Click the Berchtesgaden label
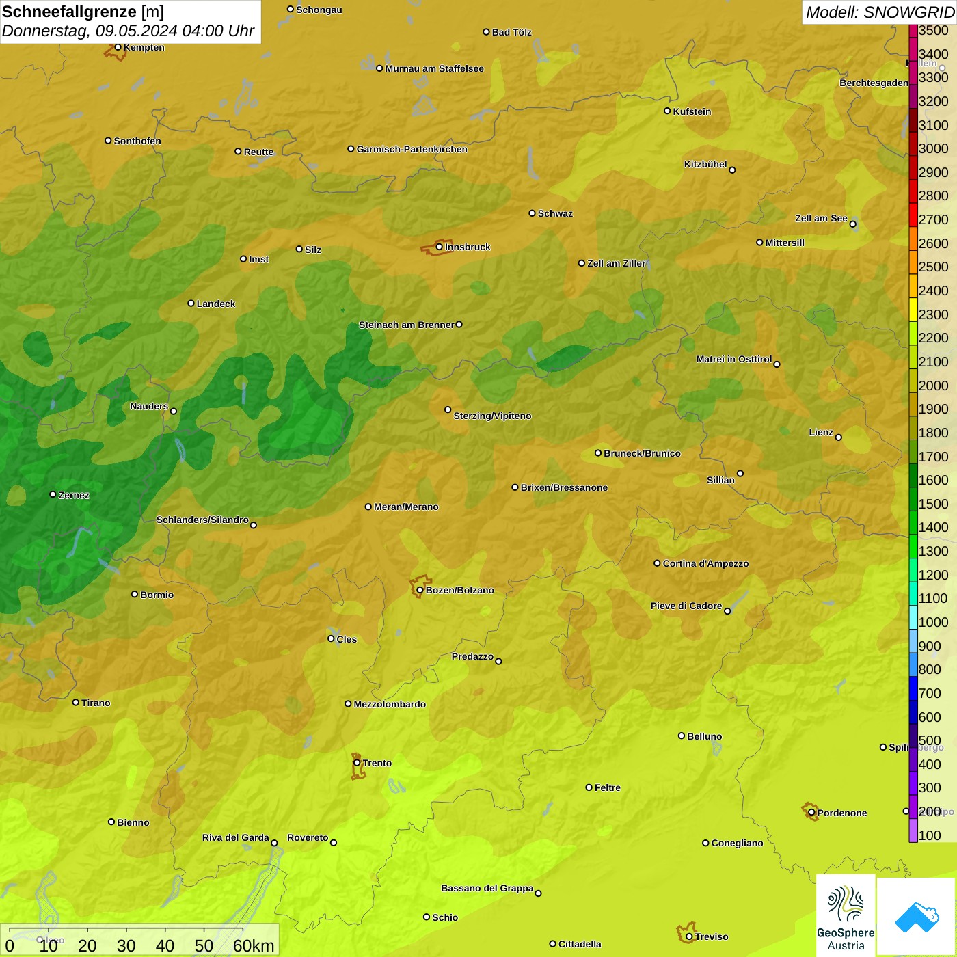The height and width of the screenshot is (957, 957). 874,83
